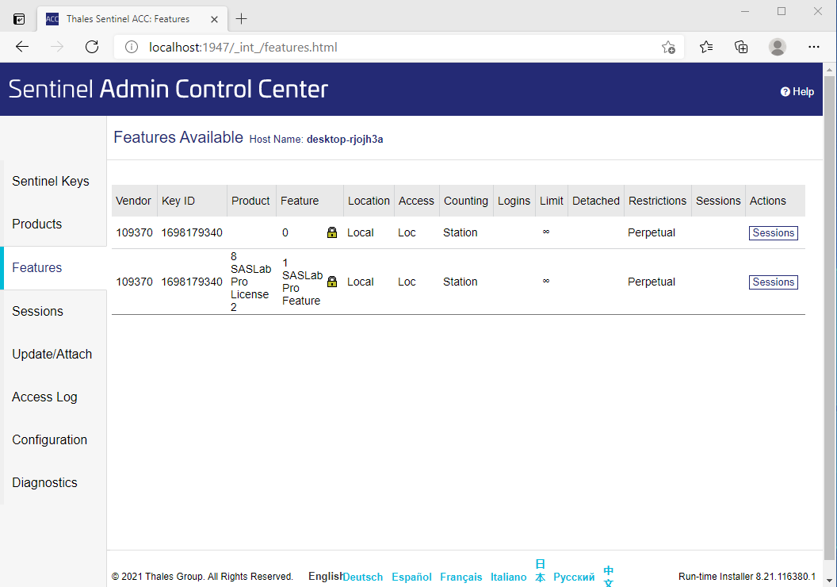This screenshot has height=587, width=837.
Task: Click Run-time Installer version text
Action: click(747, 577)
